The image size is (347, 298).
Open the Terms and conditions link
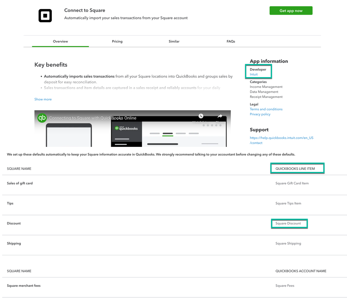point(266,109)
